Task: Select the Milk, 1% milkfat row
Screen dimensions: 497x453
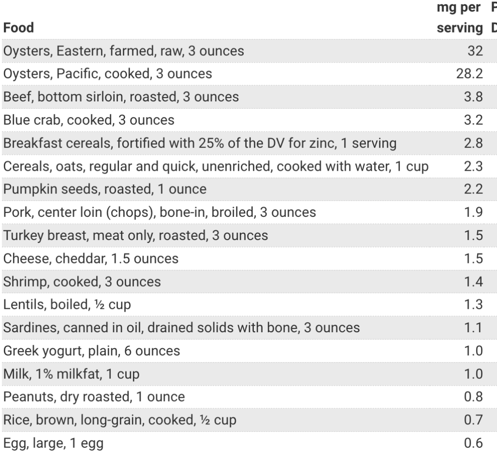Action: click(x=249, y=374)
